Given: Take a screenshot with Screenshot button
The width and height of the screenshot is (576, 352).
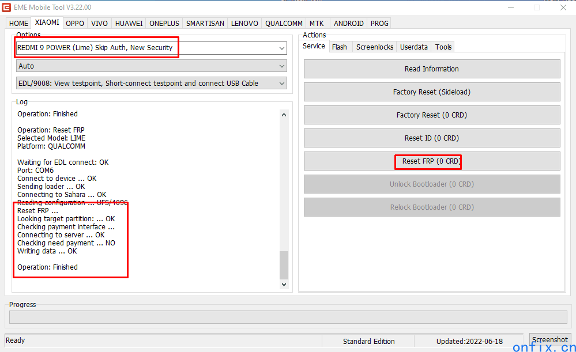Looking at the screenshot, I should click(x=550, y=340).
